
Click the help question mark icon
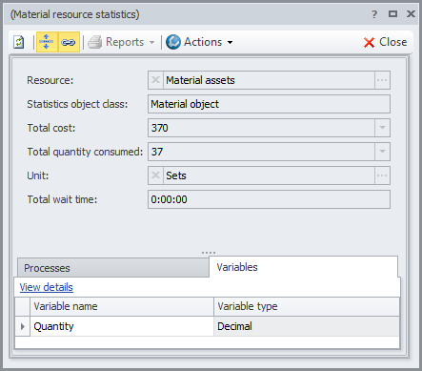click(374, 14)
